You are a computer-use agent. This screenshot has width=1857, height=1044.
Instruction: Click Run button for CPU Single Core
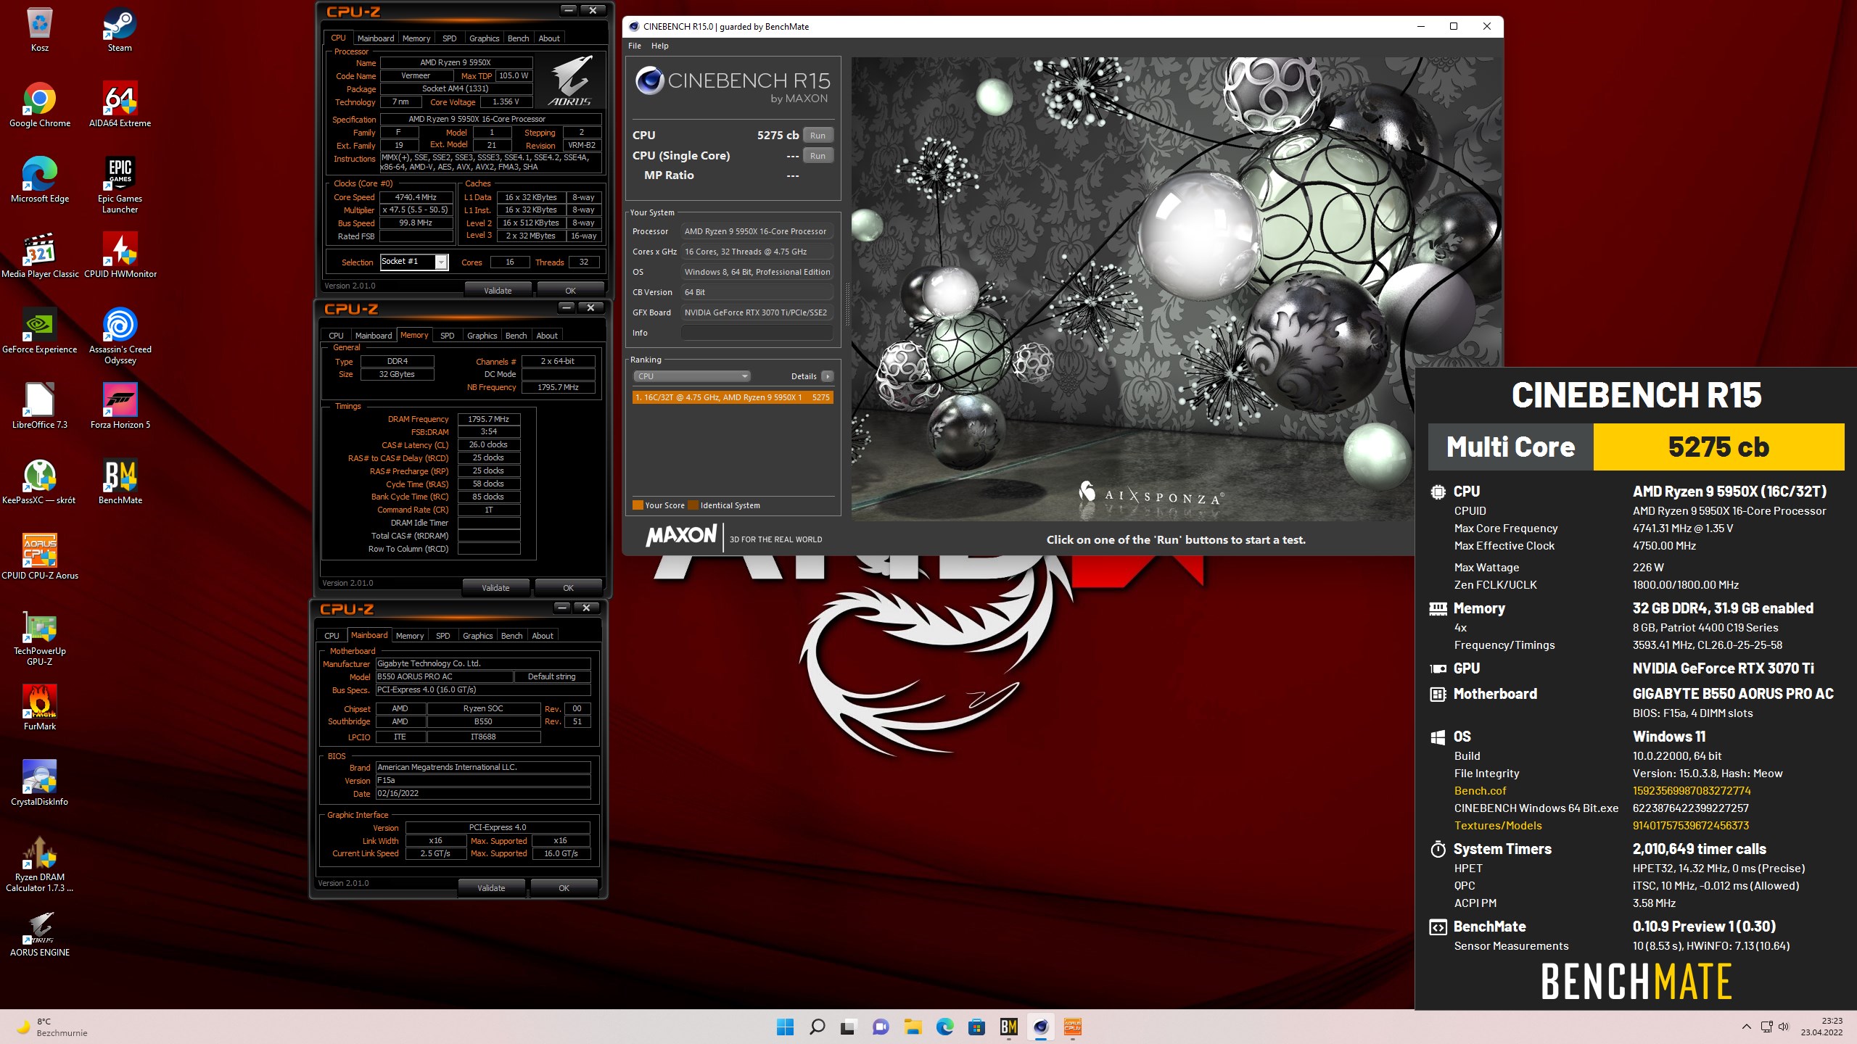click(818, 156)
